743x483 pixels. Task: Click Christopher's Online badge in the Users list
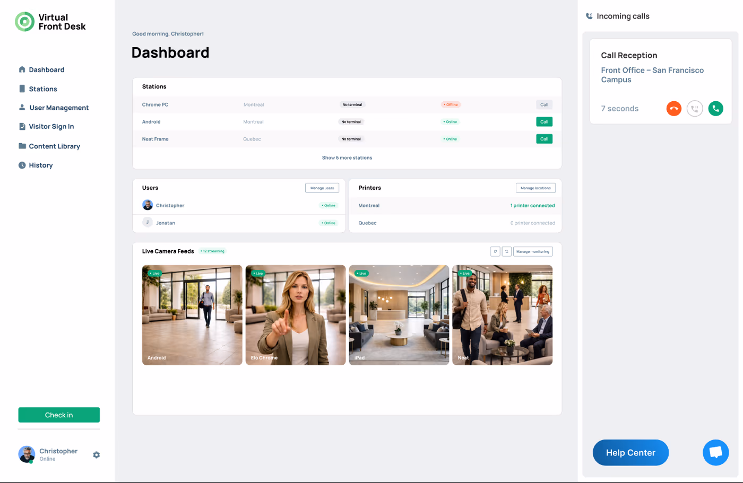[329, 205]
